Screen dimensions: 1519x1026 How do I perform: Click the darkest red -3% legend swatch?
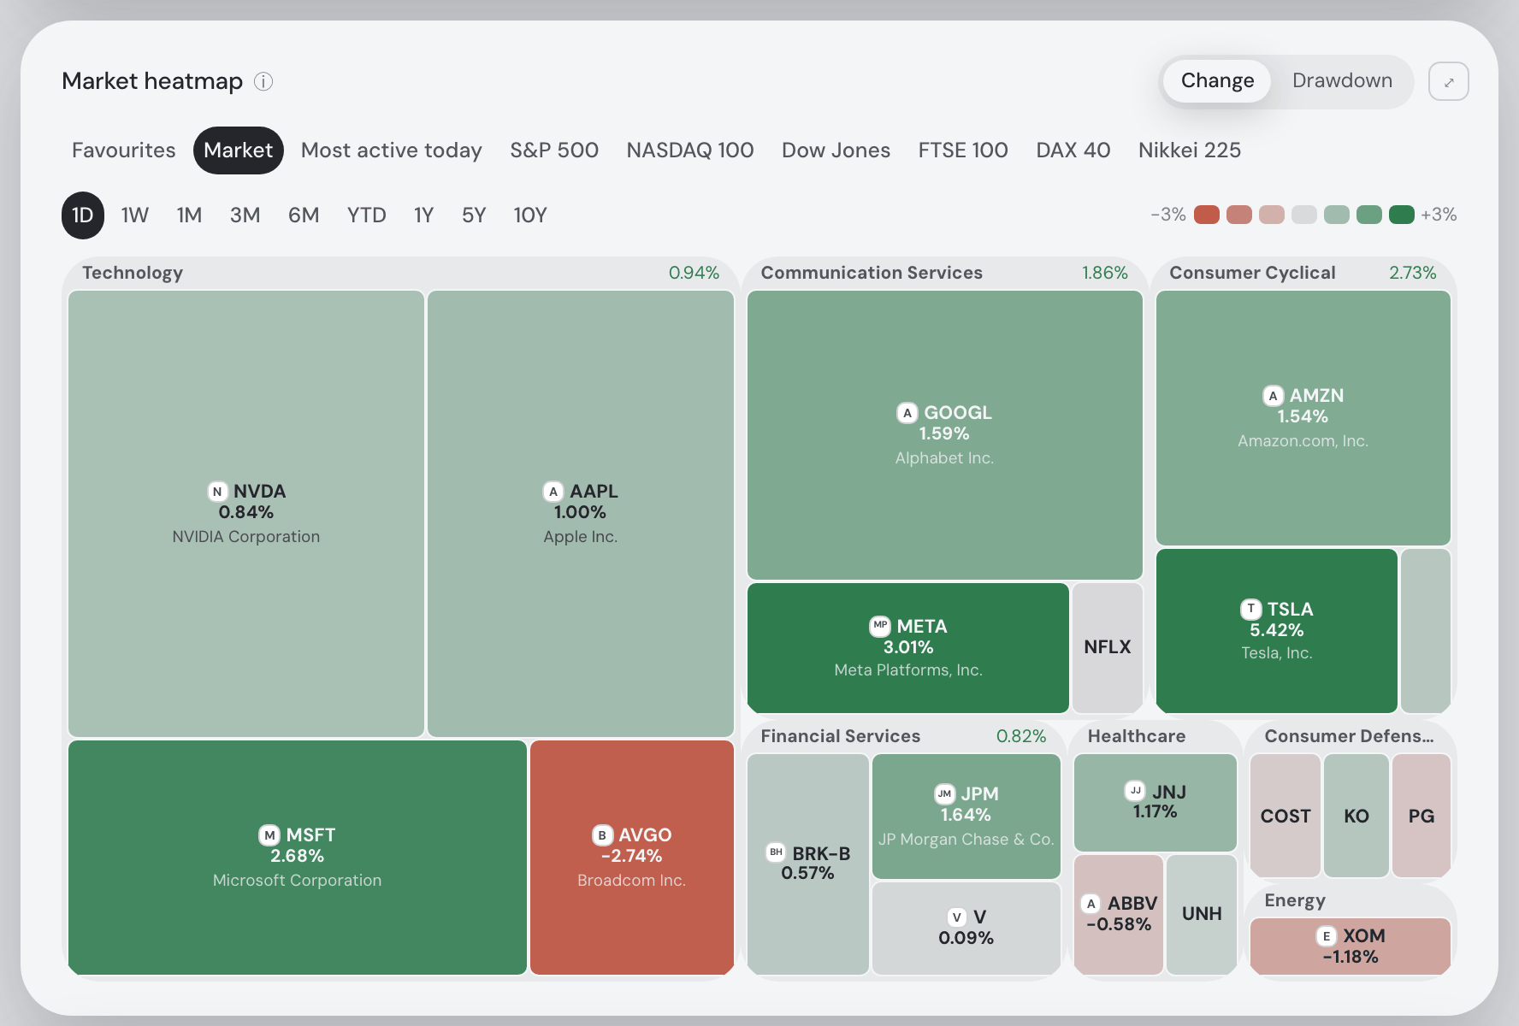1206,215
